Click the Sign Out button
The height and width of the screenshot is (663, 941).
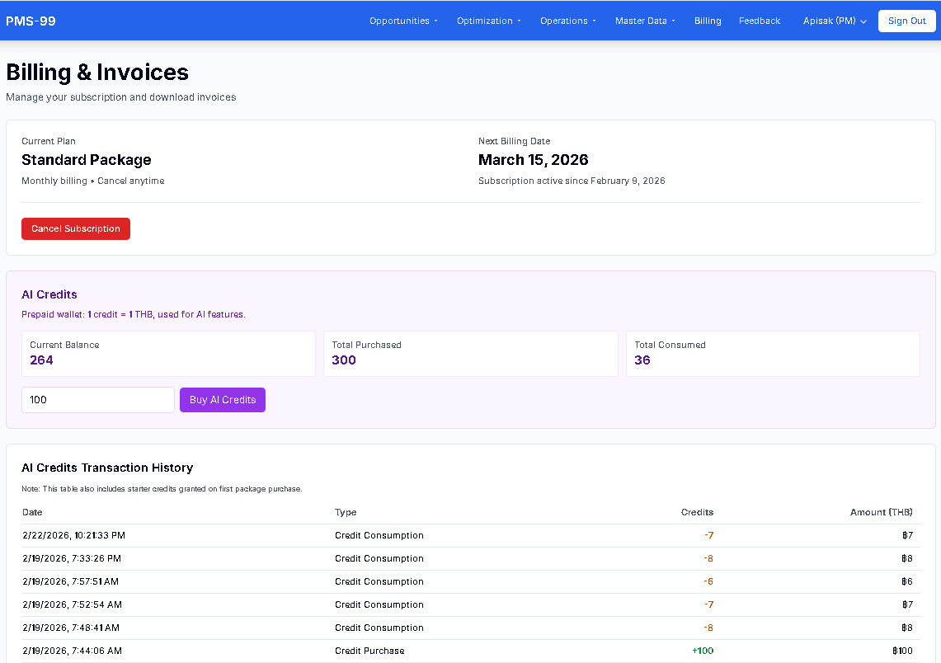point(906,21)
